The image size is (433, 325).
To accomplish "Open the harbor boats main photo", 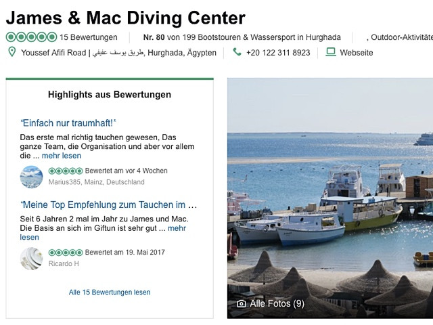I will pos(330,198).
